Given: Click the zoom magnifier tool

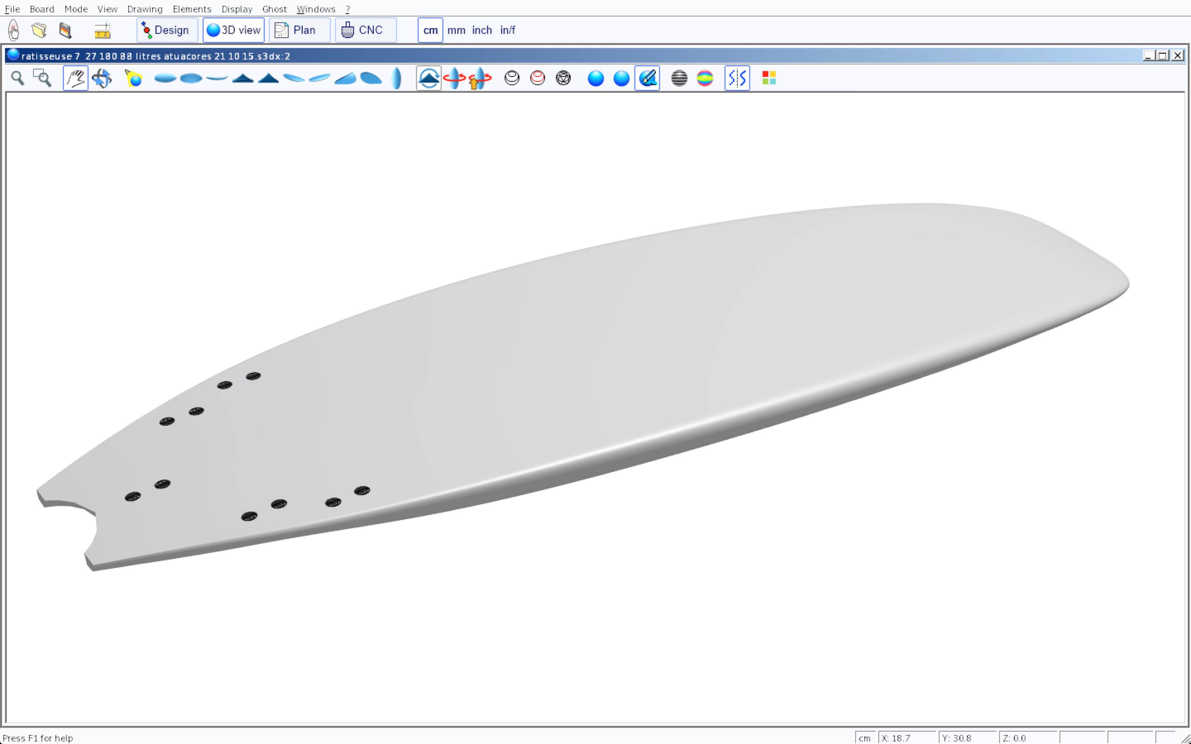Looking at the screenshot, I should pyautogui.click(x=18, y=78).
